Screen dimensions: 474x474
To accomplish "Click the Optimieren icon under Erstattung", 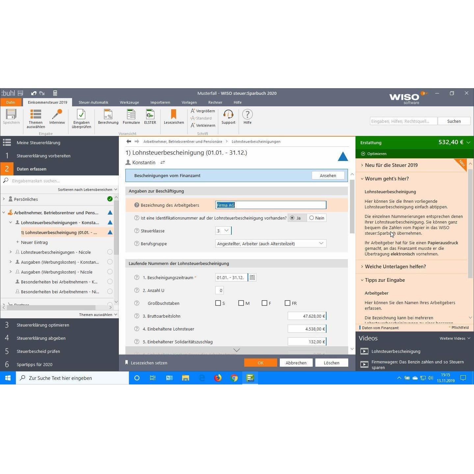I will point(363,154).
